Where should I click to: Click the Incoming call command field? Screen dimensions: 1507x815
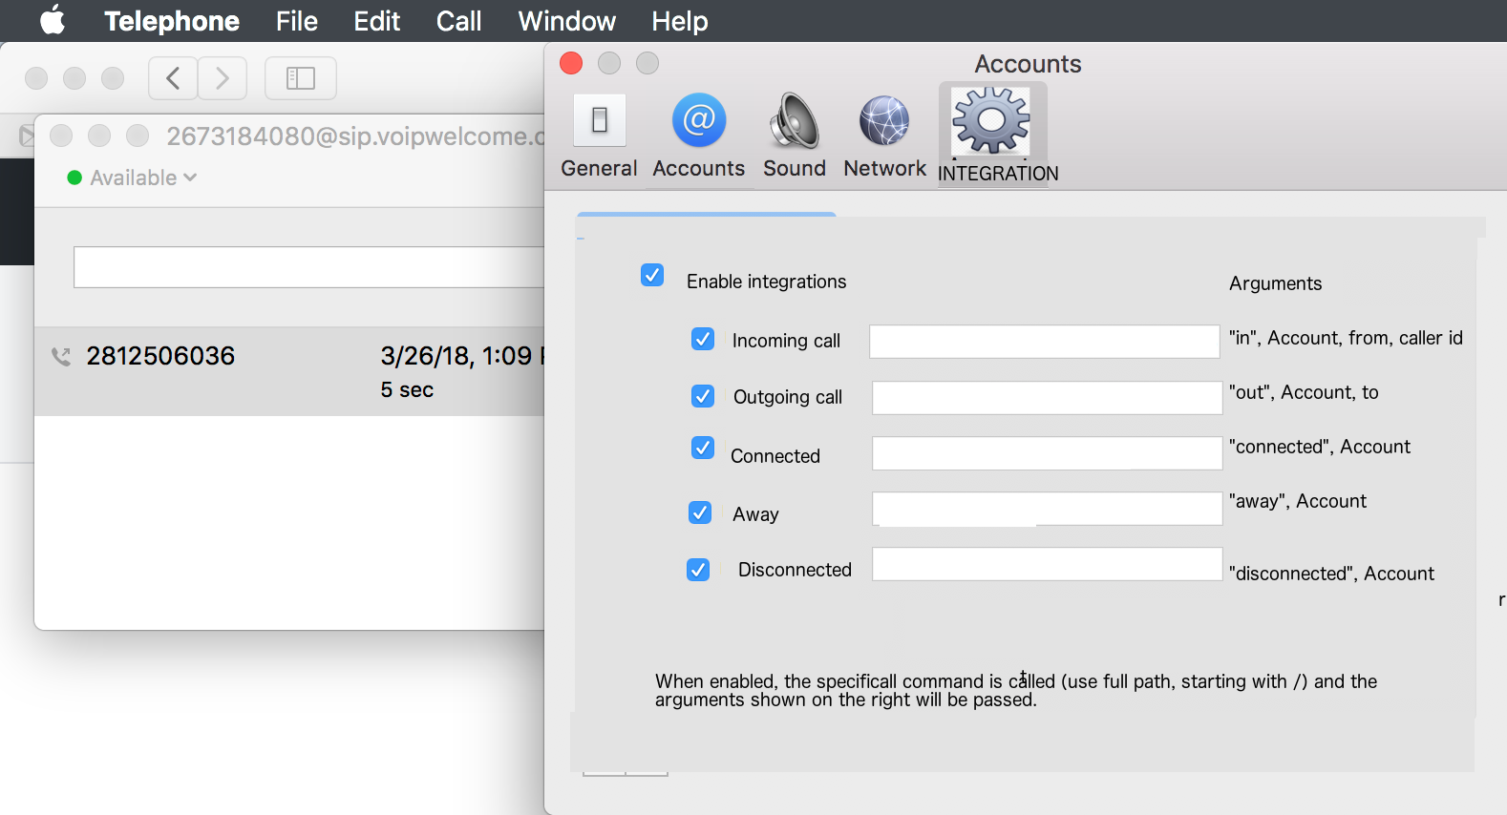coord(1045,342)
